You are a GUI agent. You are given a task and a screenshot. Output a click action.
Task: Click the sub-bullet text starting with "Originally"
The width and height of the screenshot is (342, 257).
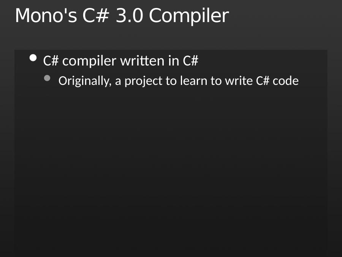pyautogui.click(x=179, y=81)
